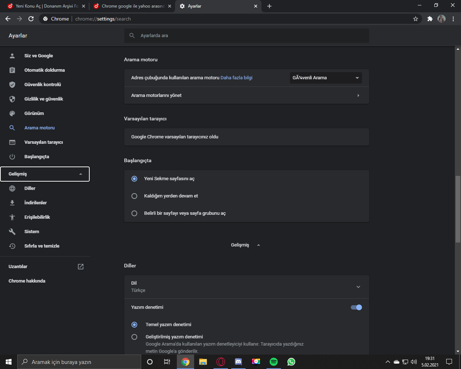Open Arama motorlarını yönet row
This screenshot has width=461, height=369.
tap(246, 95)
